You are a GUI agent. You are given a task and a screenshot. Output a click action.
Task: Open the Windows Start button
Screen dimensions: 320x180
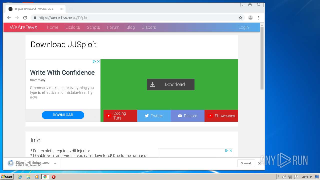tap(7, 177)
